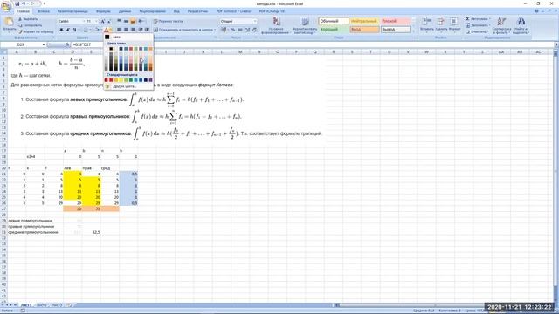Decrease the cell indent
559x314 pixels.
tap(140, 30)
